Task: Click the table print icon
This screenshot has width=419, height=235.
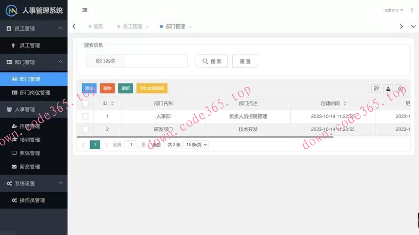Action: [400, 88]
